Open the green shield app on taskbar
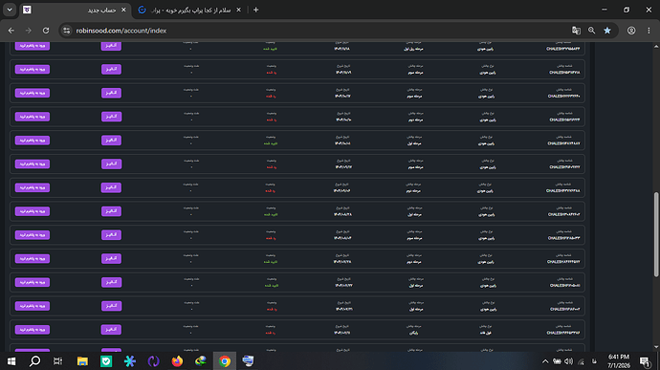Screen dimensions: 660x370 [x=106, y=361]
